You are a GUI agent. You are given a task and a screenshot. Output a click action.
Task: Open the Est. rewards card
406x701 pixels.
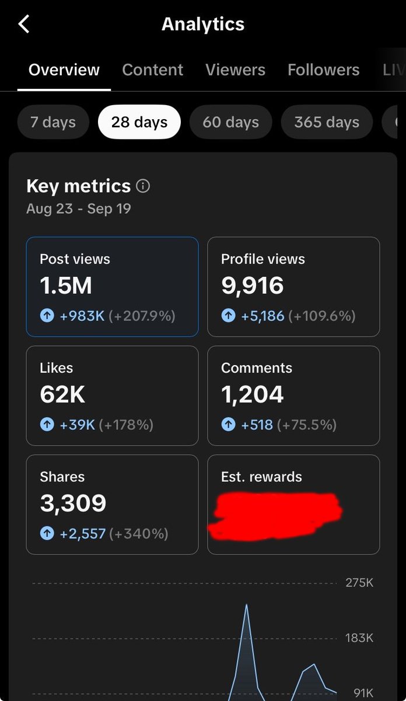pyautogui.click(x=293, y=505)
